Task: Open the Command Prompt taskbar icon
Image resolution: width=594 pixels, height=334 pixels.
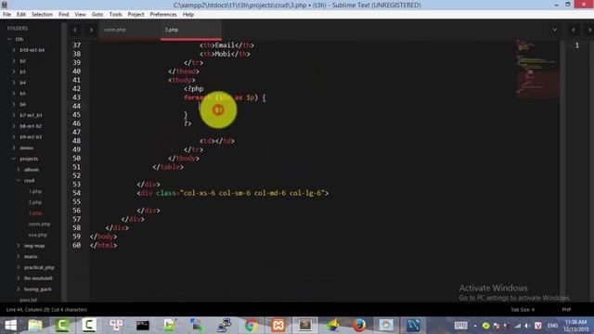Action: (143, 326)
